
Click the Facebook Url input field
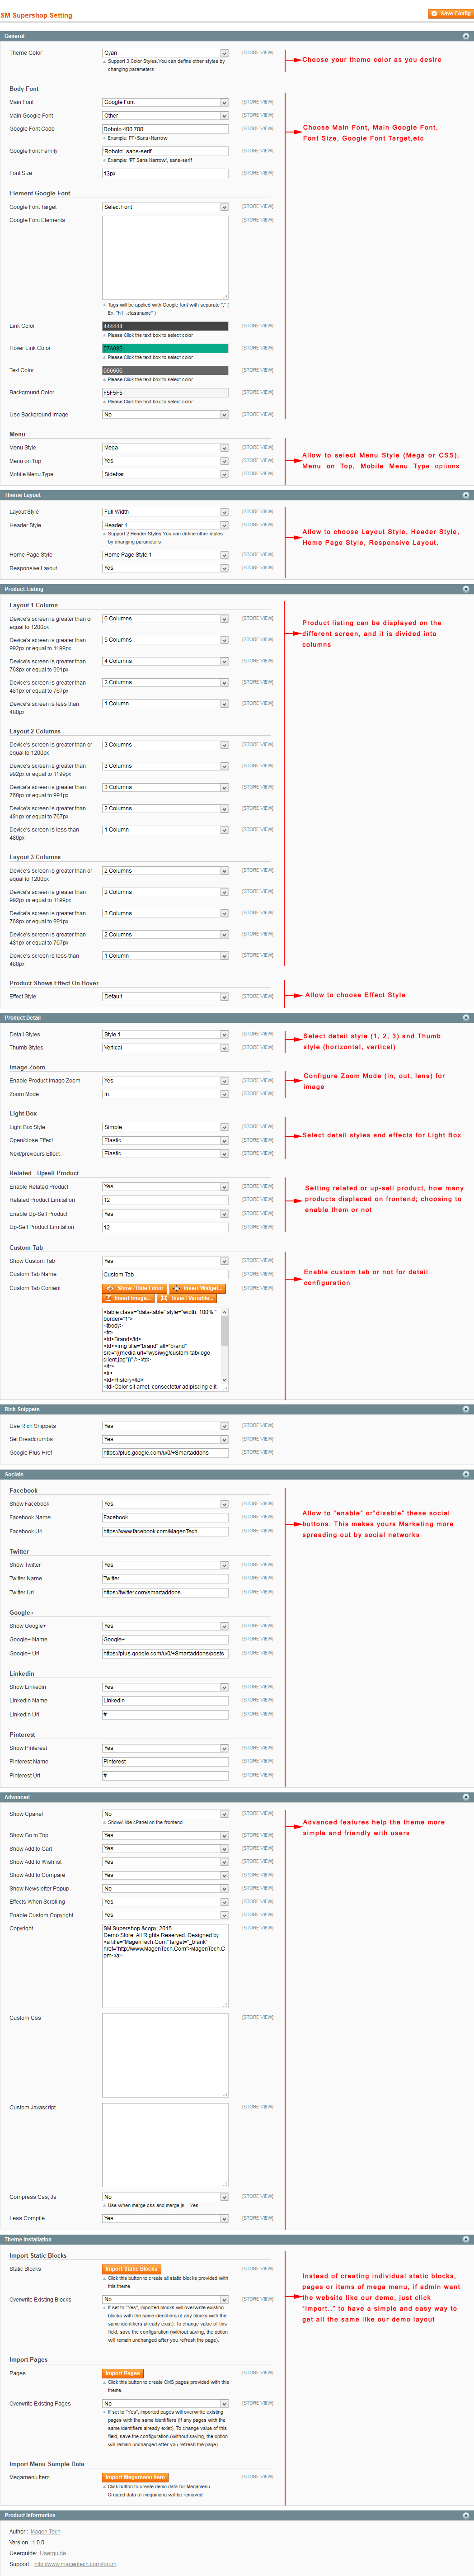coord(165,1531)
